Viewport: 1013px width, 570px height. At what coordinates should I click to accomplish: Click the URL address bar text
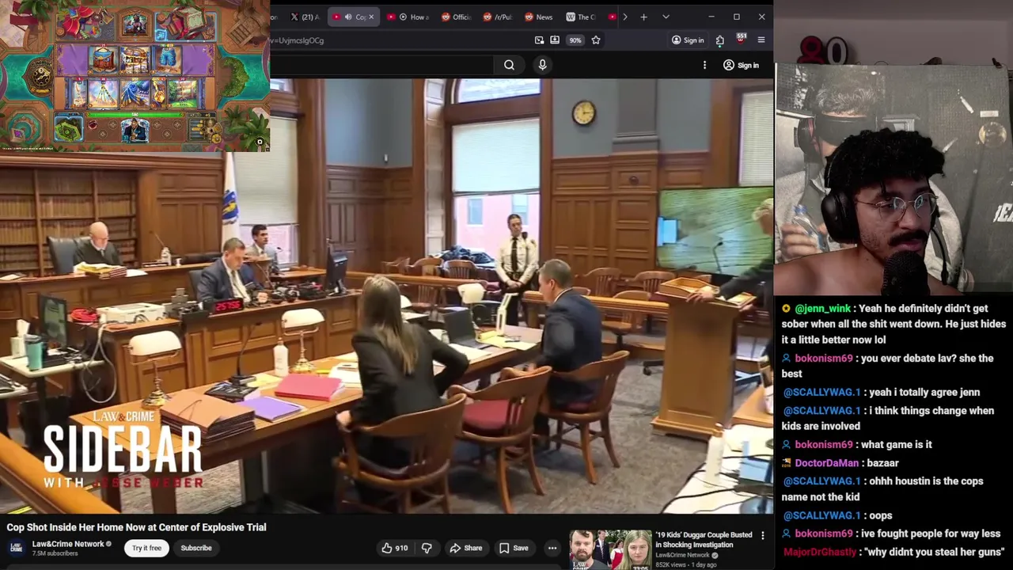coord(298,40)
